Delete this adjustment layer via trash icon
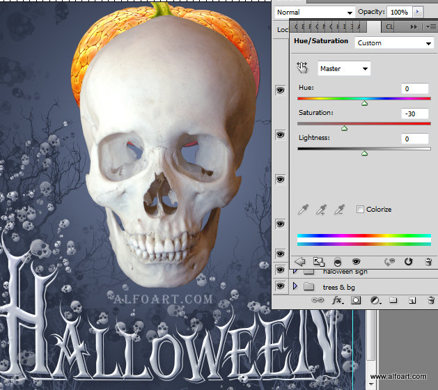438x390 pixels. pyautogui.click(x=428, y=262)
